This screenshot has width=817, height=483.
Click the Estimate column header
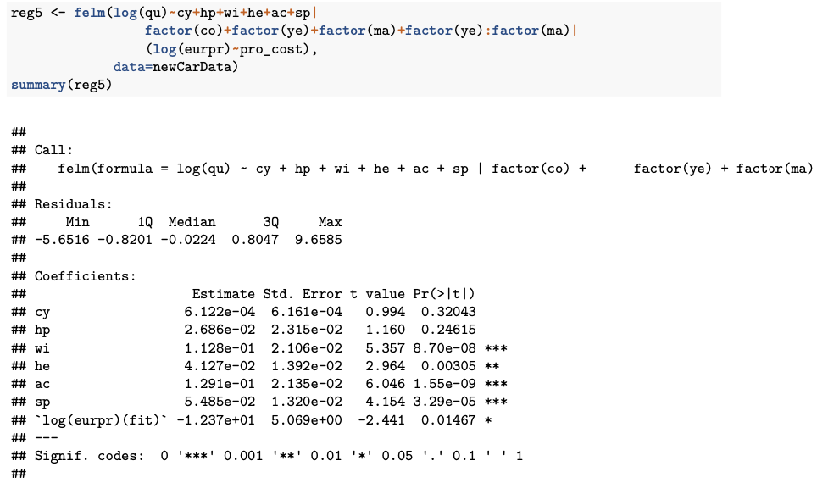224,294
